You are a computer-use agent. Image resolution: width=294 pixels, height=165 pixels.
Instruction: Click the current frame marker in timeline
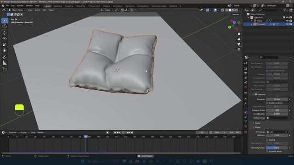tap(85, 137)
